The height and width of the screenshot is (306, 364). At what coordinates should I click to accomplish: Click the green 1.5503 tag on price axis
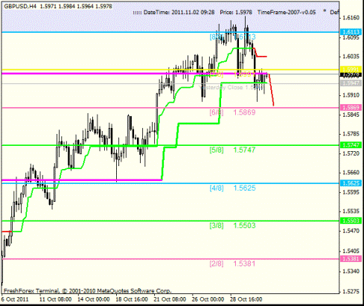click(351, 220)
